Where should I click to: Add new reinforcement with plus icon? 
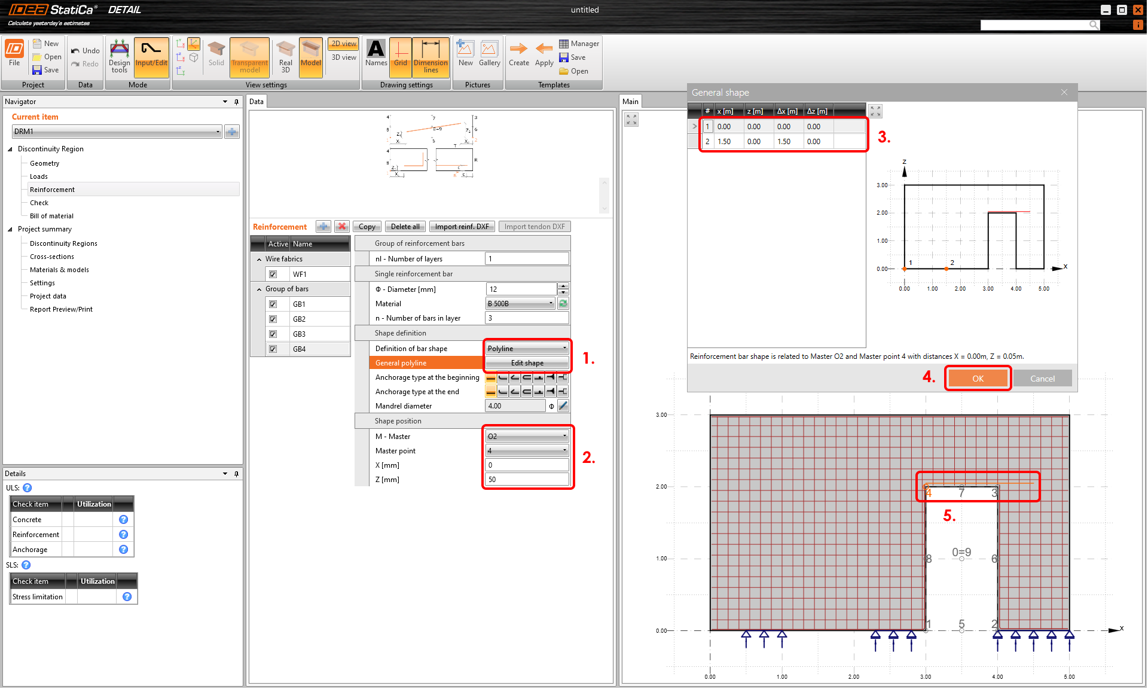pos(323,227)
